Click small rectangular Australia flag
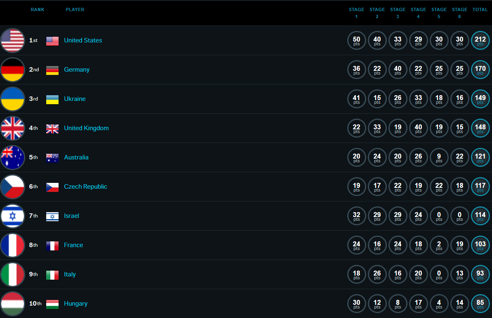The image size is (492, 318). 52,158
